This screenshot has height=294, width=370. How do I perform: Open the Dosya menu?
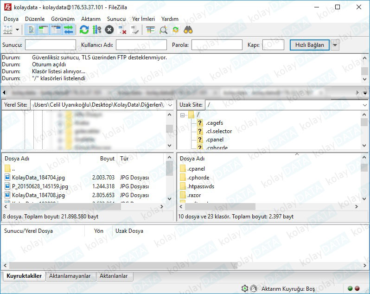(x=11, y=19)
